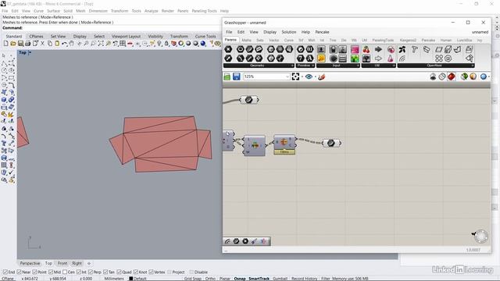Click the Point parameter icon in Geometry group
Viewport: 500px width, 281px height.
(228, 49)
